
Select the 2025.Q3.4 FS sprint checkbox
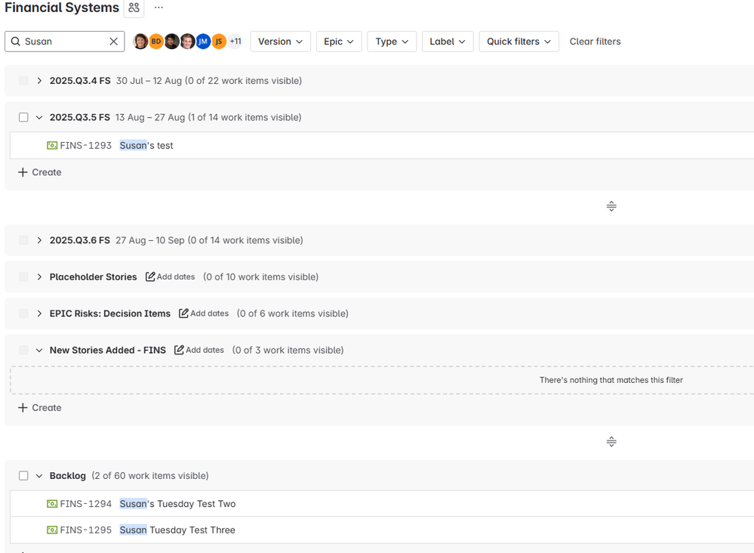23,80
